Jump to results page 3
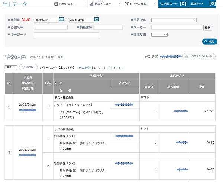This screenshot has width=223, height=182. [104, 68]
